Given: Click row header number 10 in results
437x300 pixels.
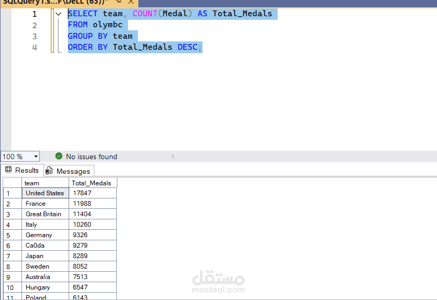Looking at the screenshot, I should (13, 287).
